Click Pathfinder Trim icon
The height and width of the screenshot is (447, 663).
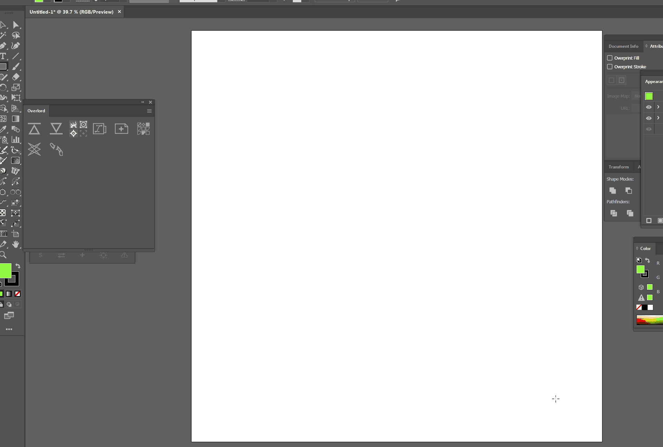coord(630,213)
